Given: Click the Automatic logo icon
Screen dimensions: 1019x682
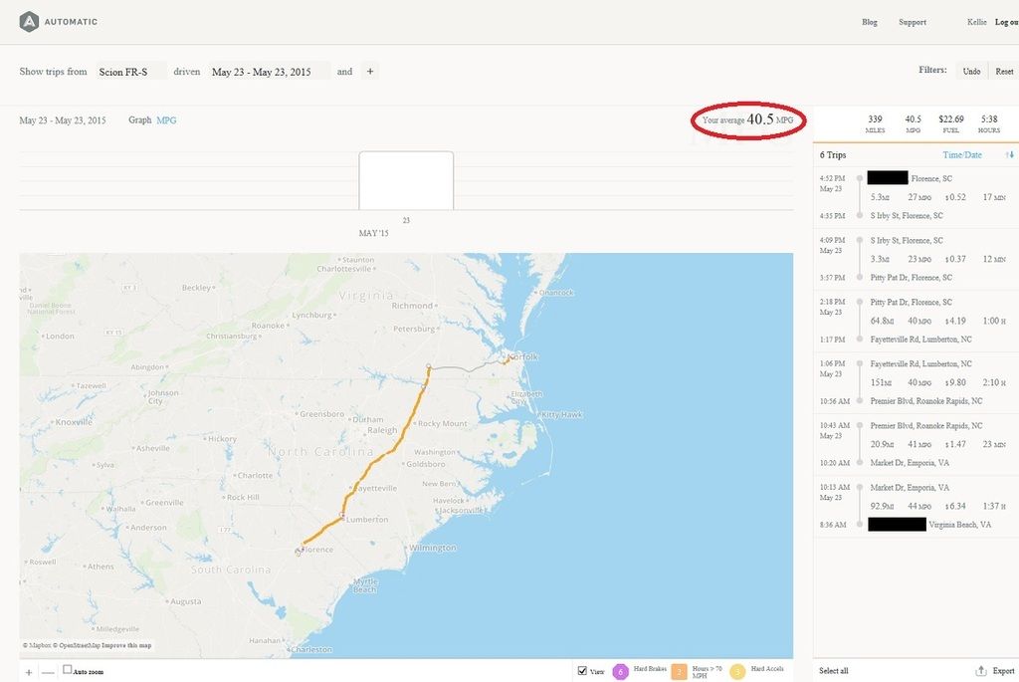Looking at the screenshot, I should coord(30,21).
